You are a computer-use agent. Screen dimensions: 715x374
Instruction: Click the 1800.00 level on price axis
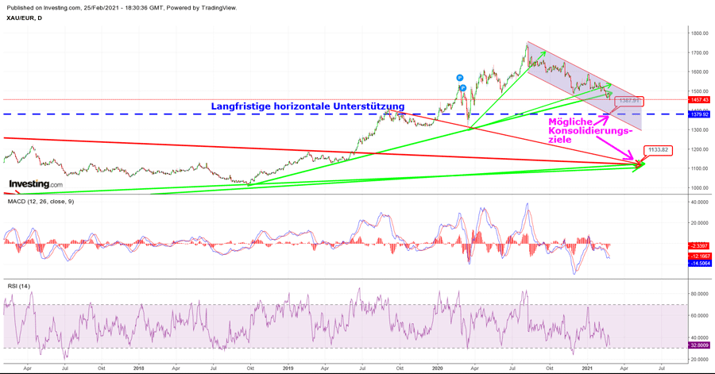pos(699,33)
